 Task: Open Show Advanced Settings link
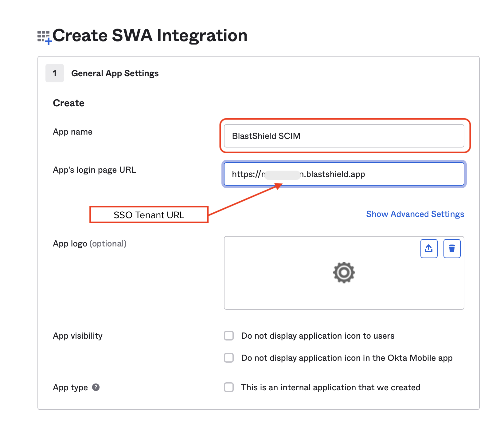[415, 214]
